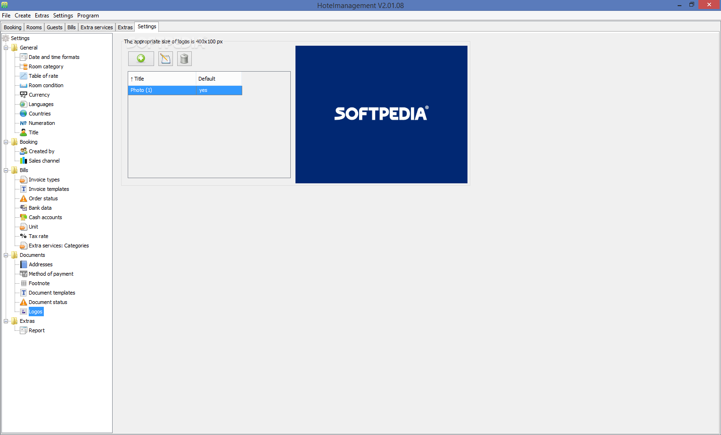
Task: Click the Sales channel chart icon
Action: 24,161
